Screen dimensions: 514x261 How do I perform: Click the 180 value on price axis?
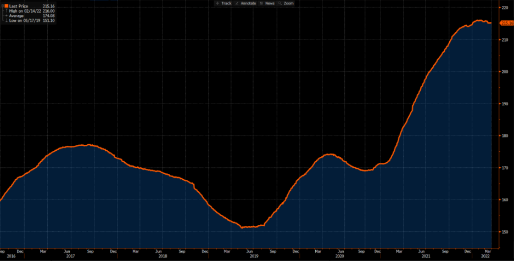(505, 136)
